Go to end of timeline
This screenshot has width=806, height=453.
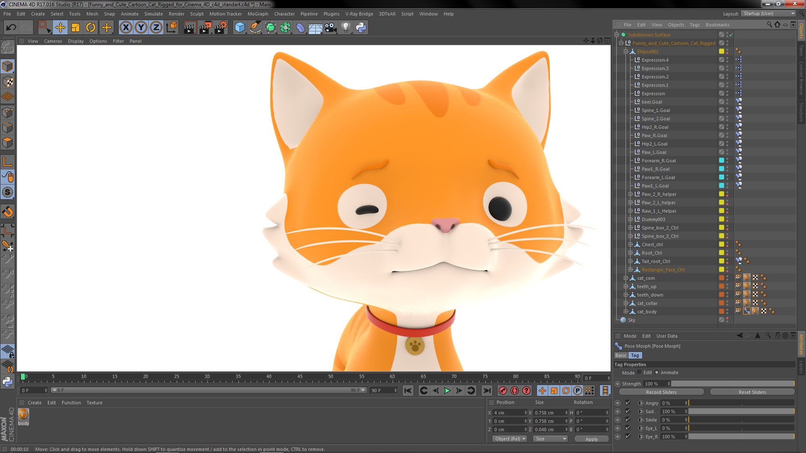pyautogui.click(x=487, y=391)
